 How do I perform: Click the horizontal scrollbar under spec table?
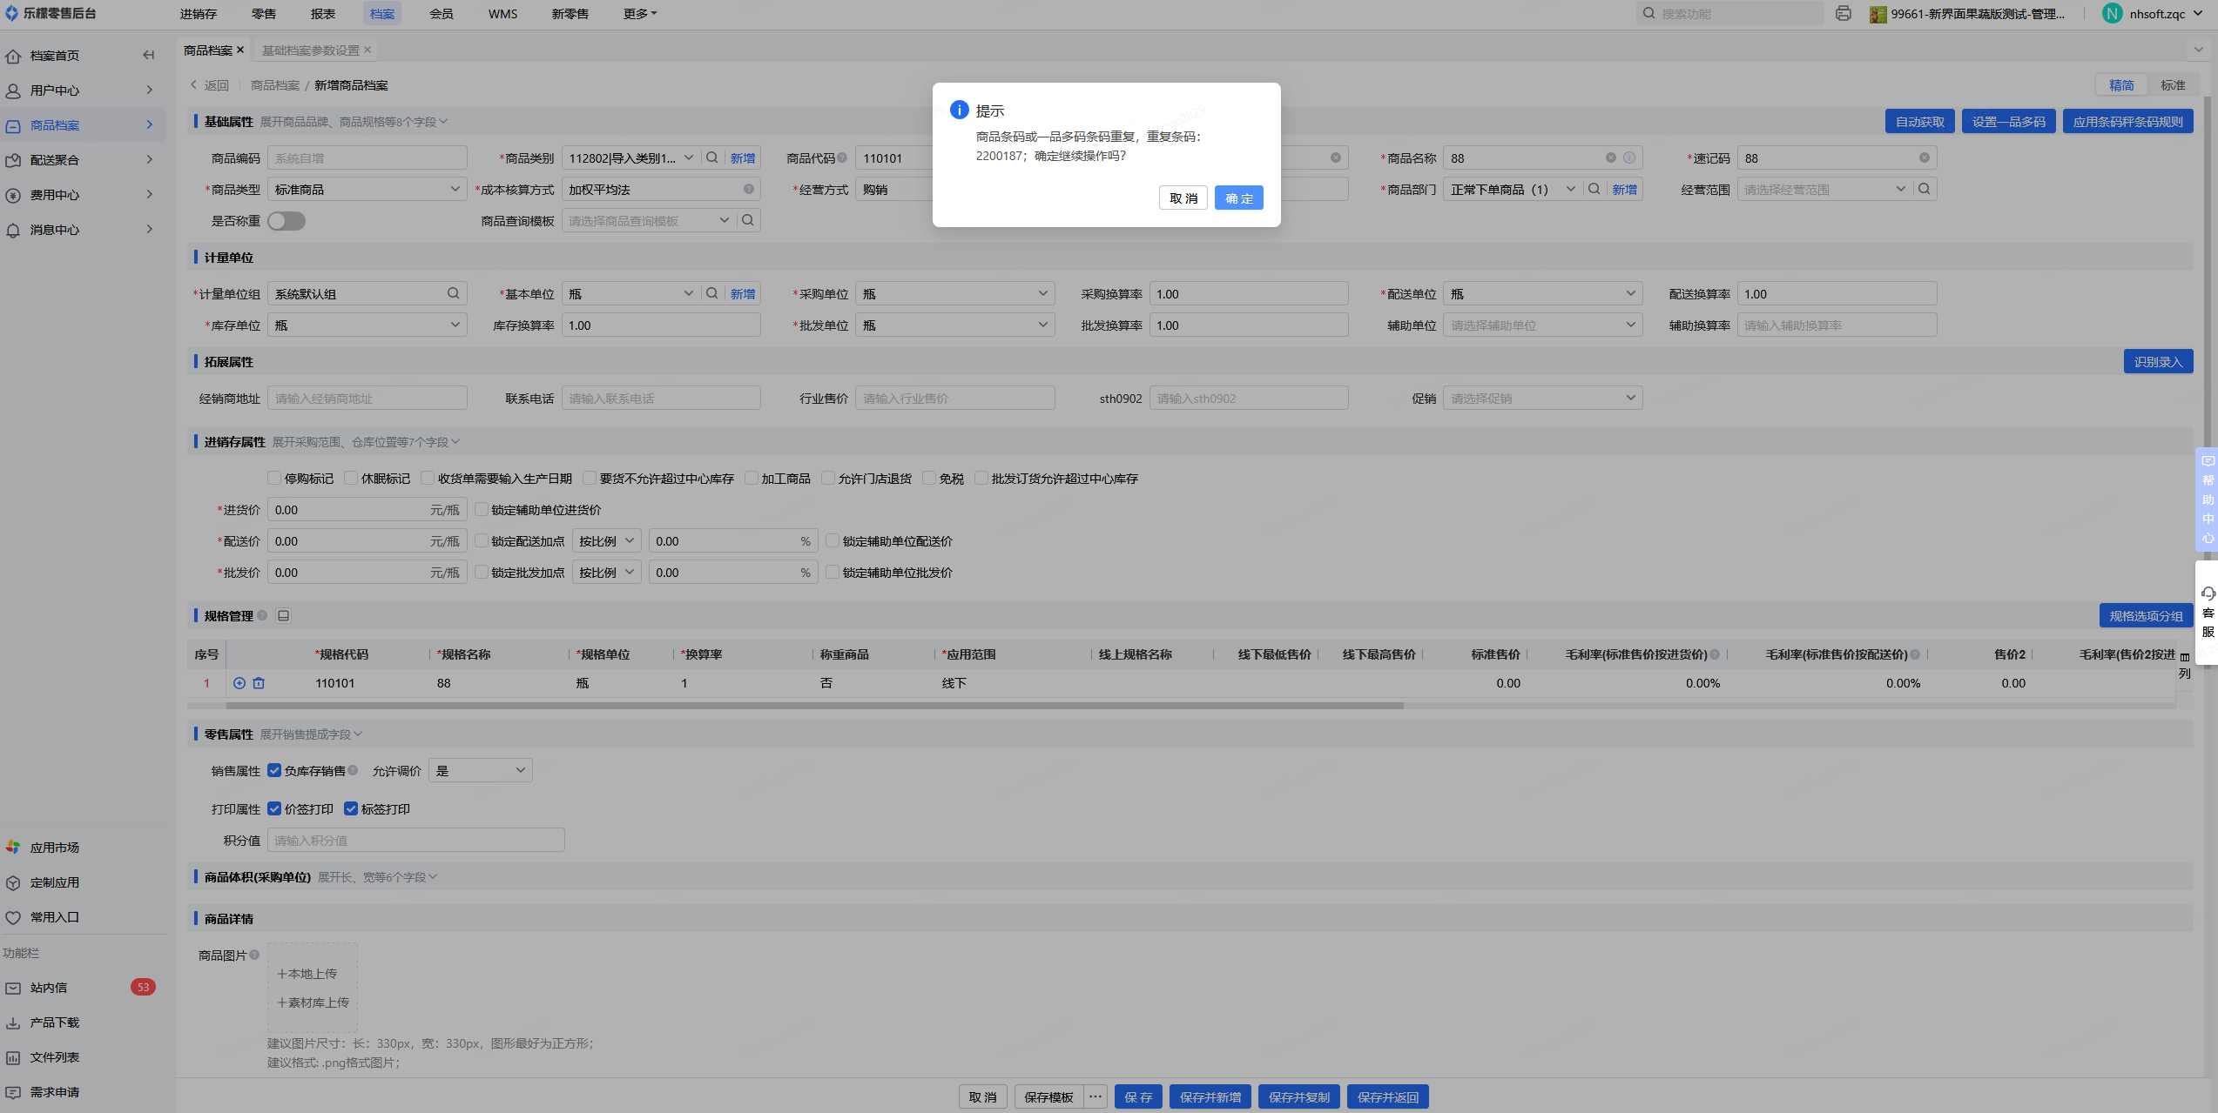coord(814,706)
